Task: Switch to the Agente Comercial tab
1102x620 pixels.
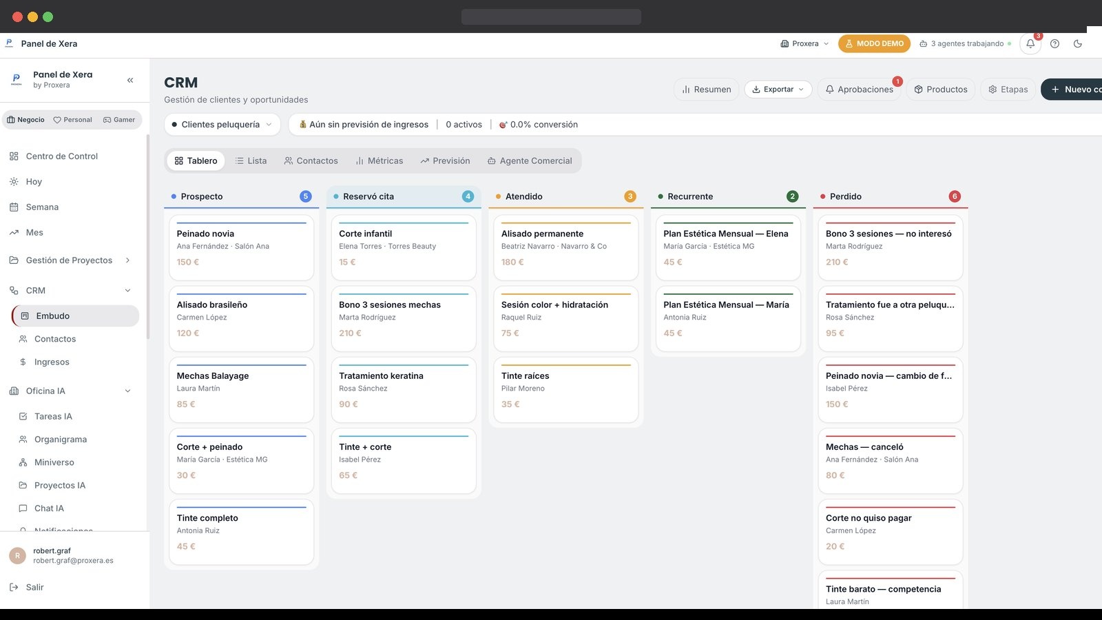Action: 530,161
